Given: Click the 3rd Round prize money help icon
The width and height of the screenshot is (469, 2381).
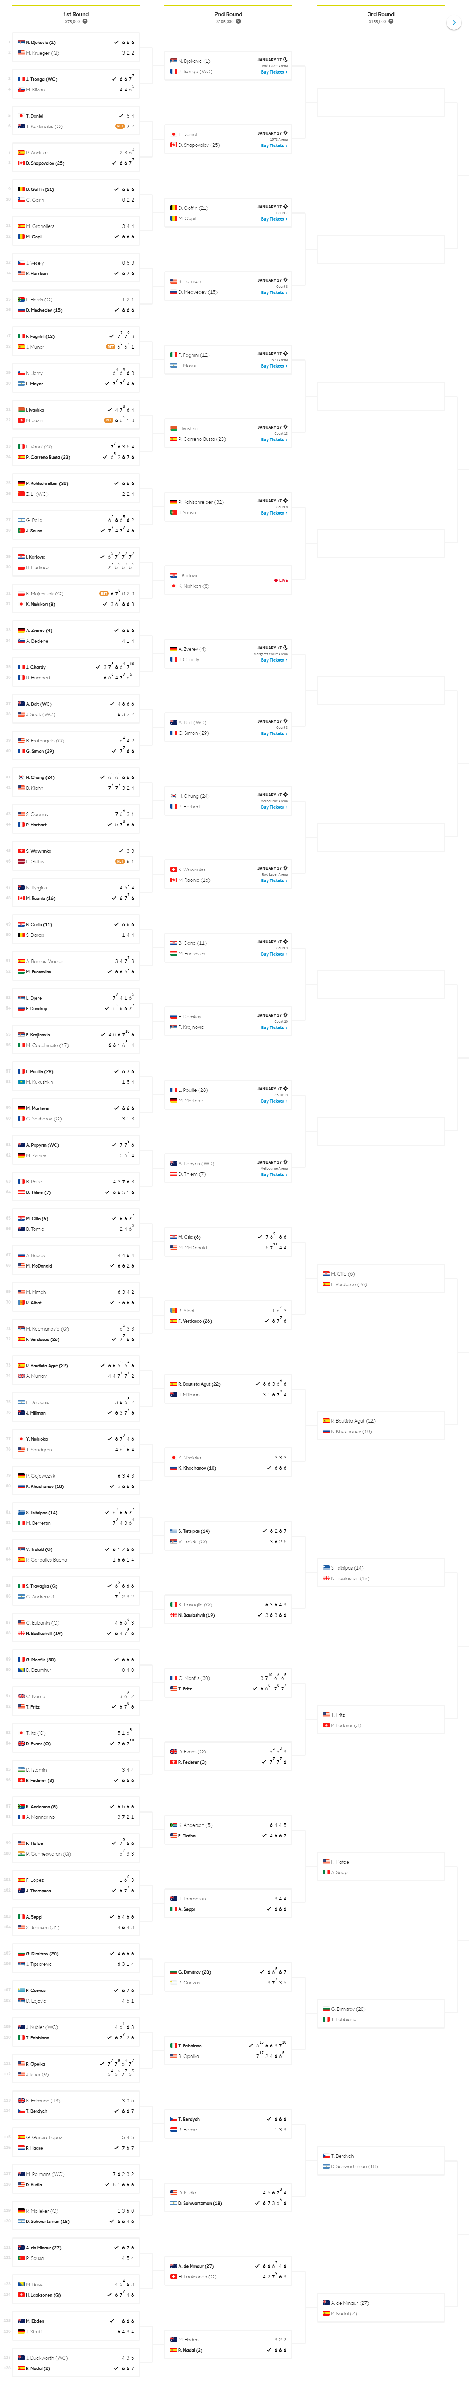Looking at the screenshot, I should coord(391,21).
